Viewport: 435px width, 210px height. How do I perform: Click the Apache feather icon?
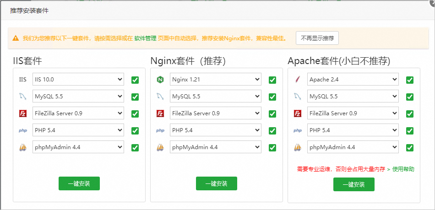coord(298,80)
